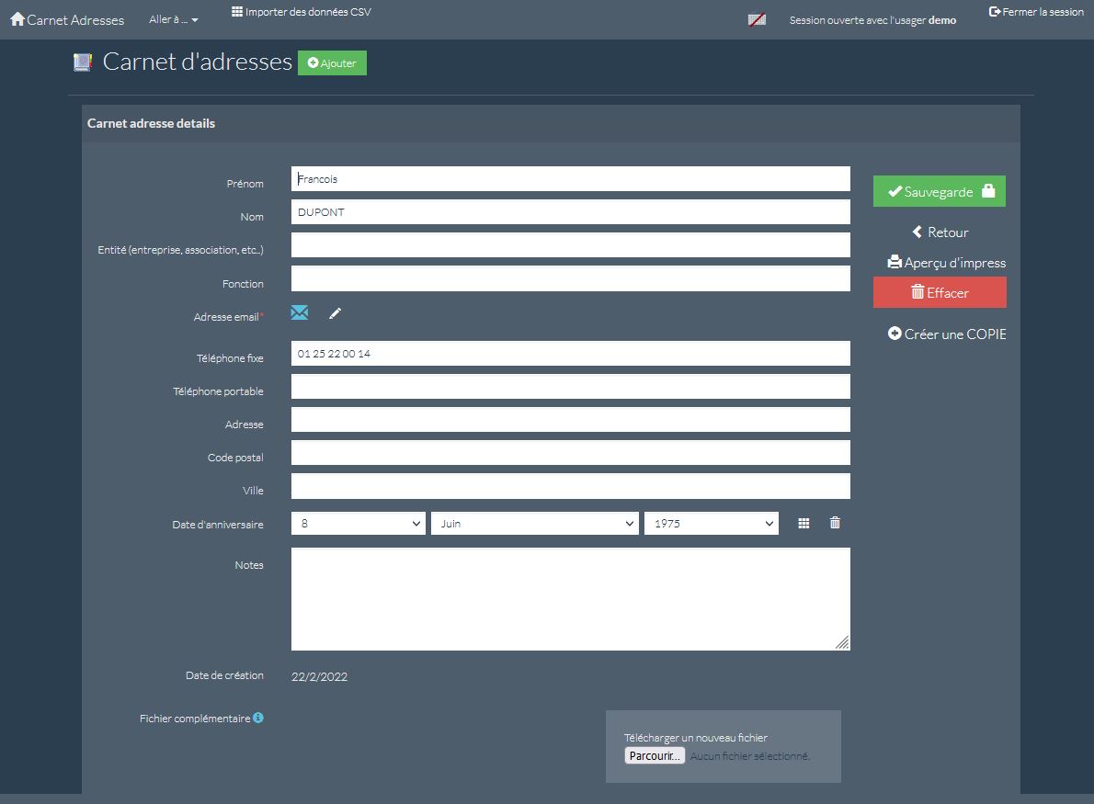Click the info icon beside Fichier complémentaire

[258, 718]
